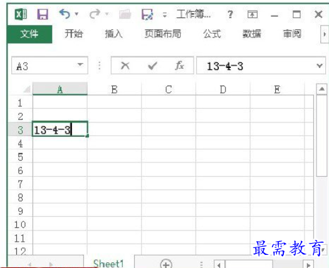The height and width of the screenshot is (268, 329).
Task: Select column E header
Action: coord(277,89)
